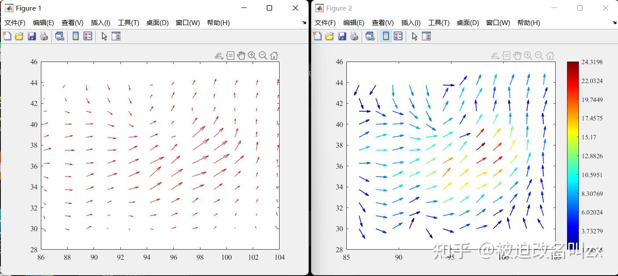The height and width of the screenshot is (276, 618).
Task: Expand the 查看(V) menu in Figure 2
Action: pos(382,22)
